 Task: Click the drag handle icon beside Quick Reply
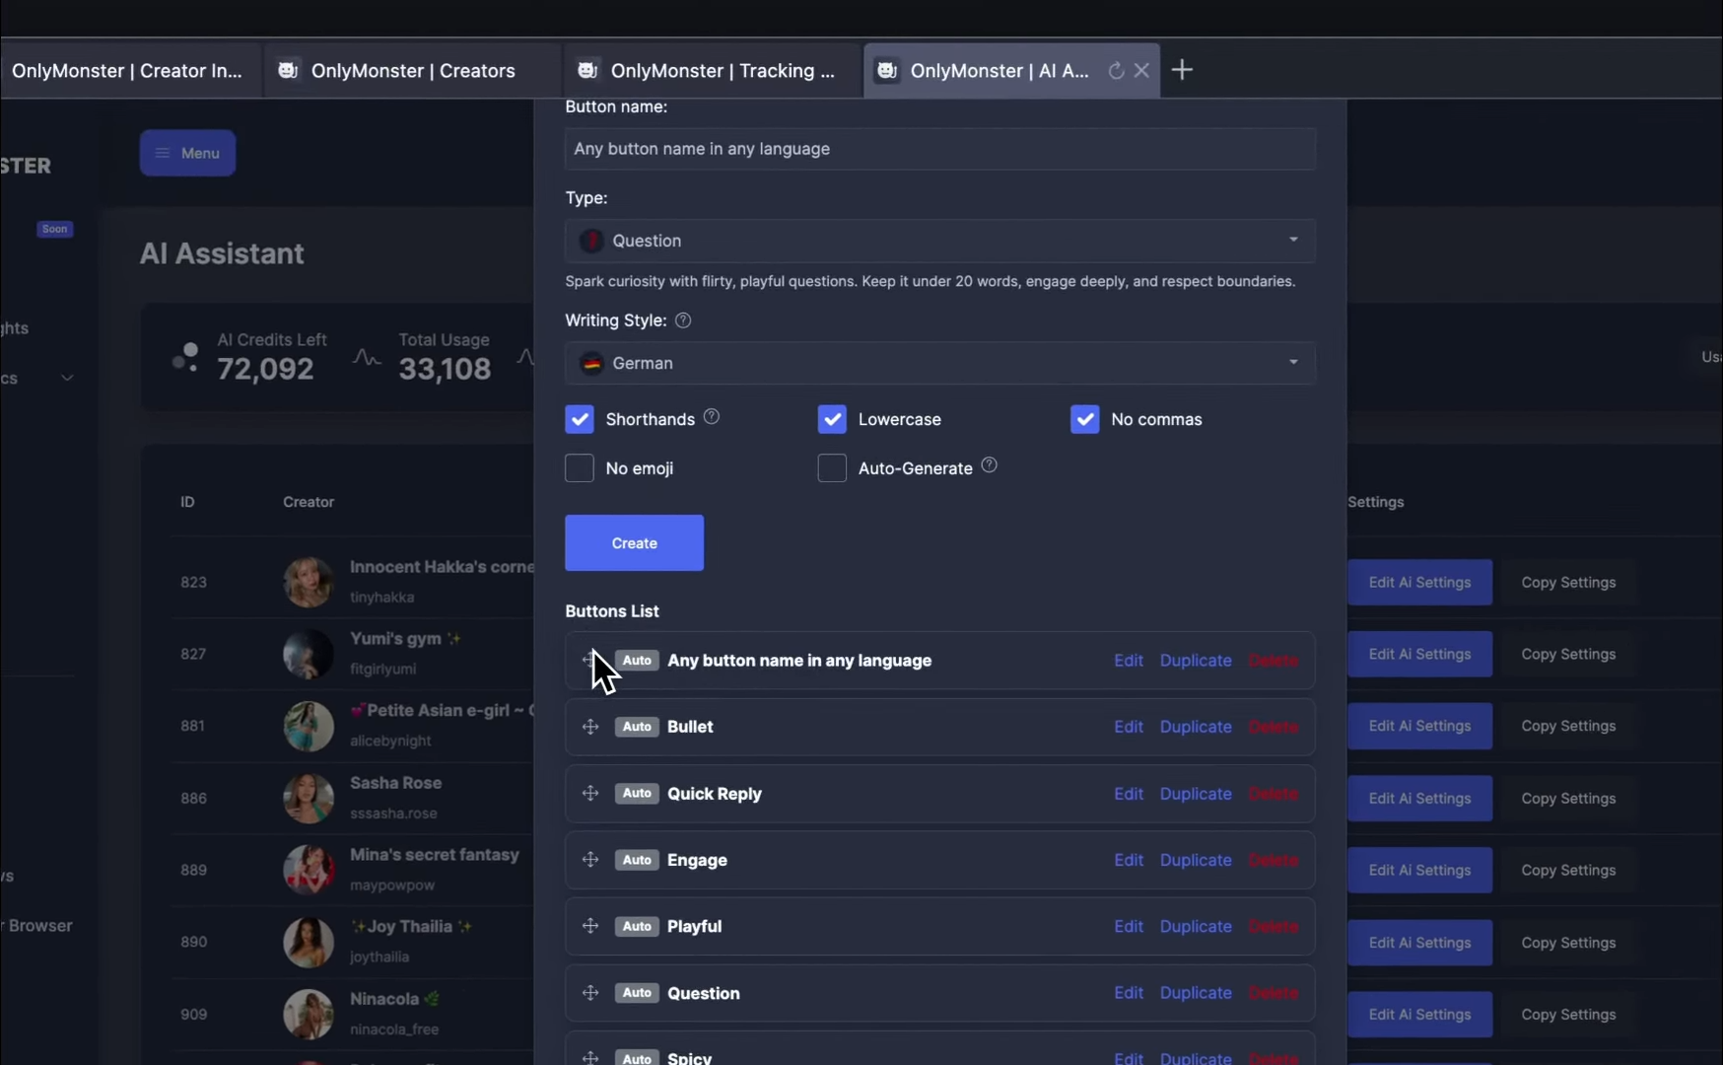coord(590,794)
